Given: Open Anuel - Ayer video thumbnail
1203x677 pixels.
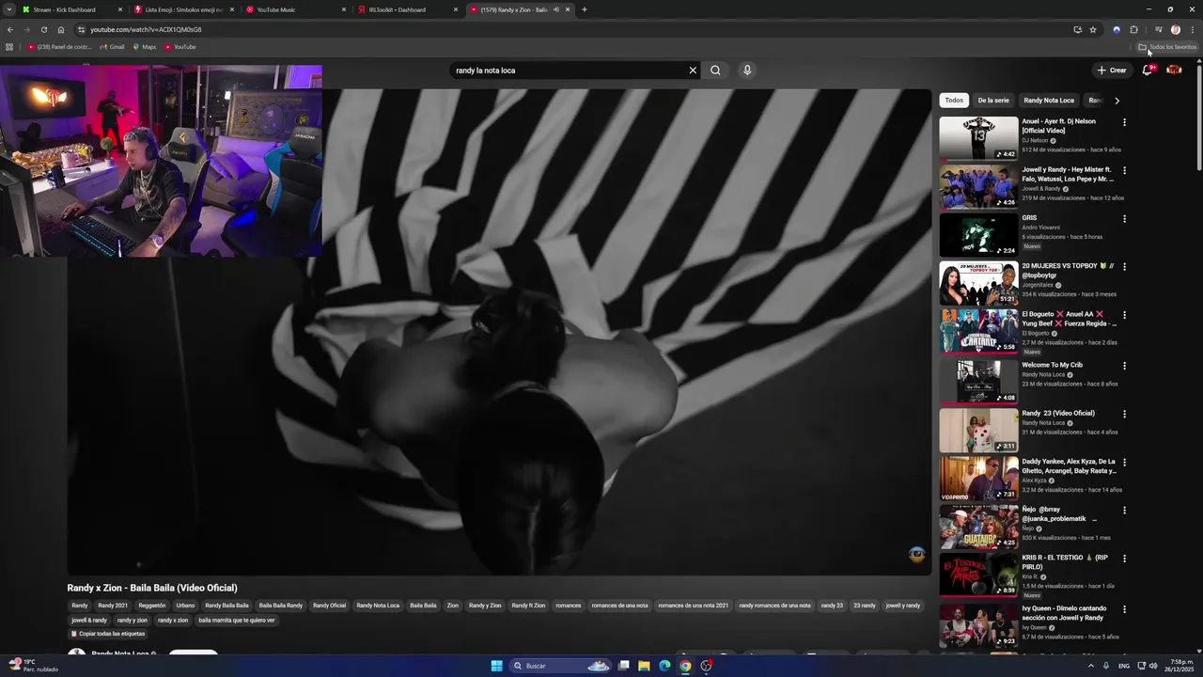Looking at the screenshot, I should [978, 137].
